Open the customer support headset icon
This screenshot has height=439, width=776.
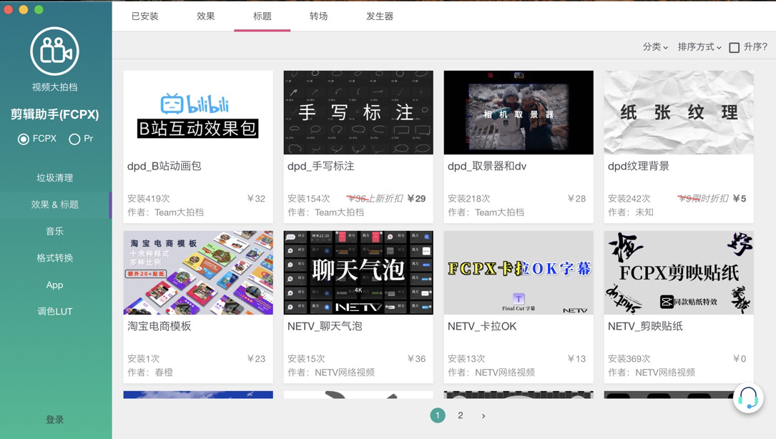pyautogui.click(x=748, y=398)
